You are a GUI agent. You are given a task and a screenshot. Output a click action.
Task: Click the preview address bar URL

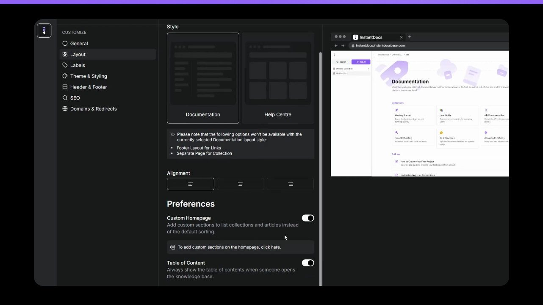point(380,46)
